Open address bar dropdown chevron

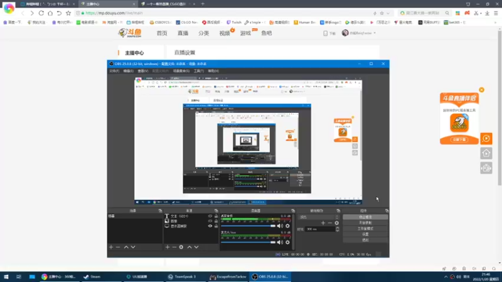(x=388, y=13)
